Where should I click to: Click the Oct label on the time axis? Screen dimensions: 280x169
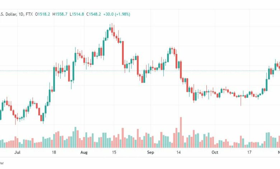[215, 152]
